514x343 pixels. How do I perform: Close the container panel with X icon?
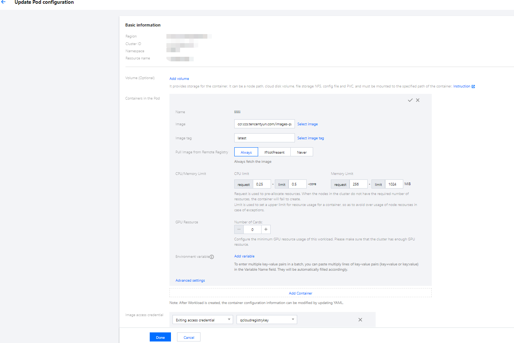pyautogui.click(x=418, y=100)
